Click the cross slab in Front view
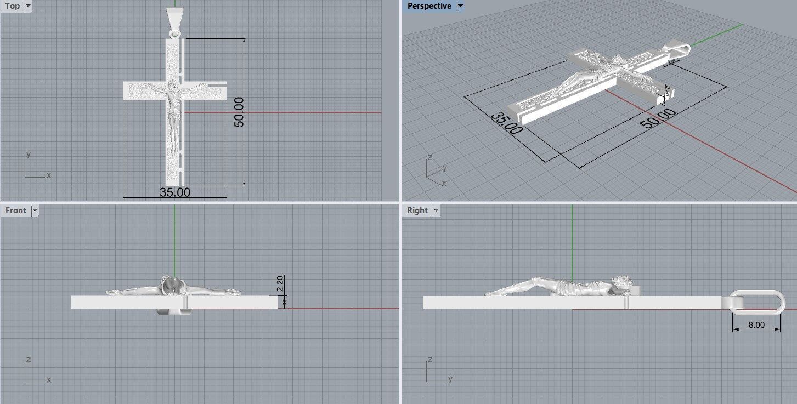Viewport: 797px width, 404px height. point(174,302)
